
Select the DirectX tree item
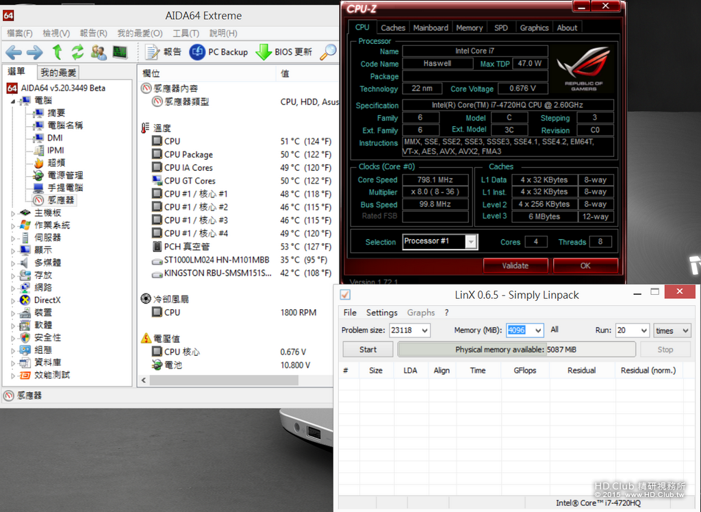click(47, 300)
